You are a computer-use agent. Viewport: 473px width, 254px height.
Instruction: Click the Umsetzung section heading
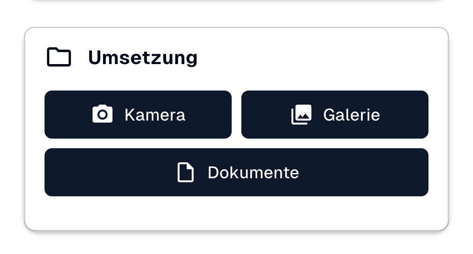[x=142, y=57]
